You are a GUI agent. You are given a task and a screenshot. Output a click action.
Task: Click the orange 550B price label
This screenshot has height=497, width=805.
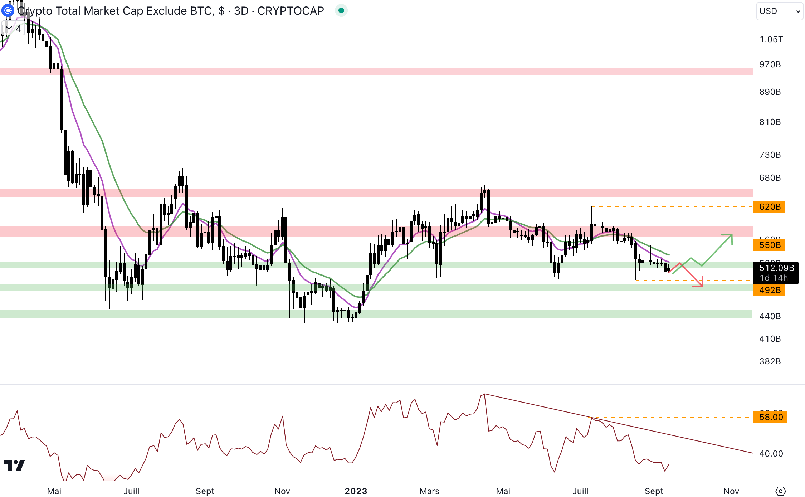click(769, 245)
